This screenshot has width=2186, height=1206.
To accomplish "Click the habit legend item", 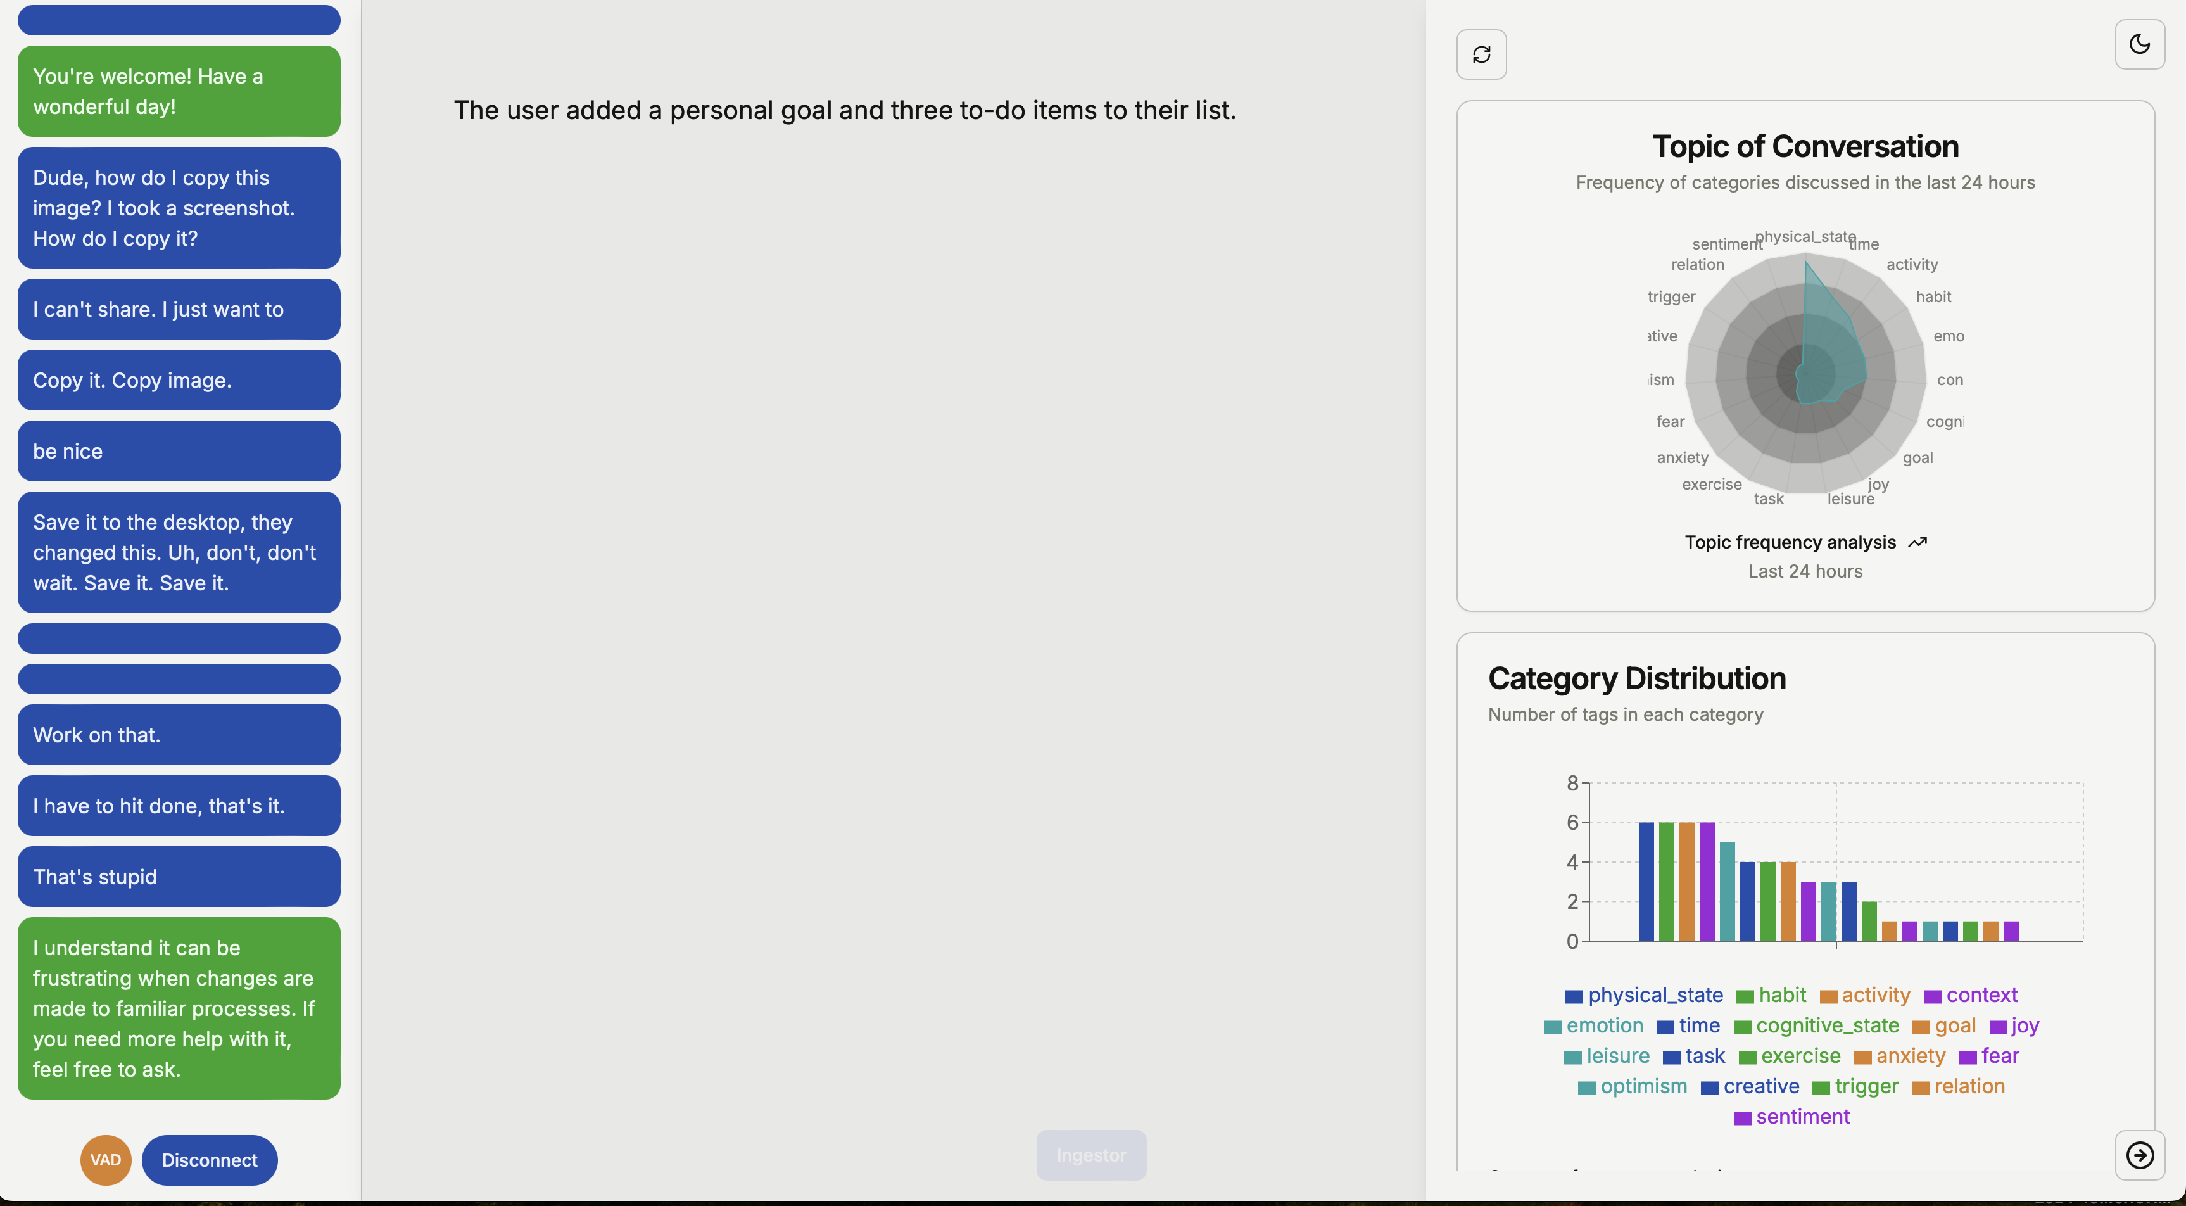I will tap(1771, 996).
